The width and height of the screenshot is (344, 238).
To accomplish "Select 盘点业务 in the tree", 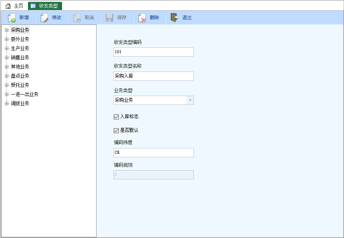I will click(x=20, y=76).
